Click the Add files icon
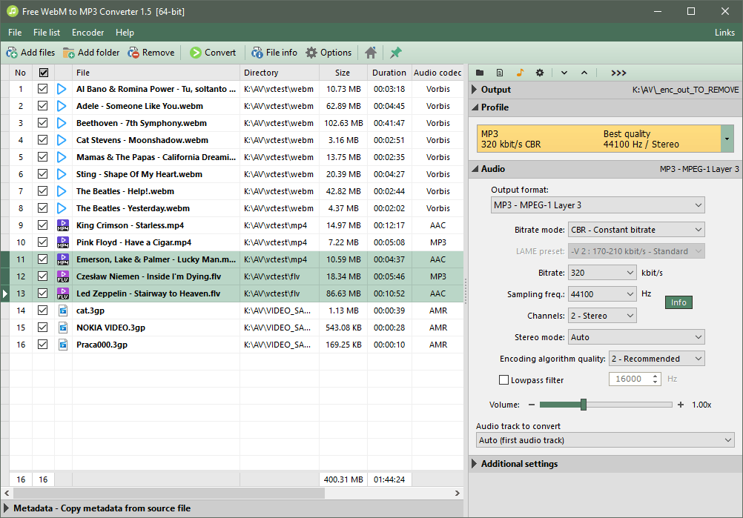The width and height of the screenshot is (743, 518). tap(13, 53)
